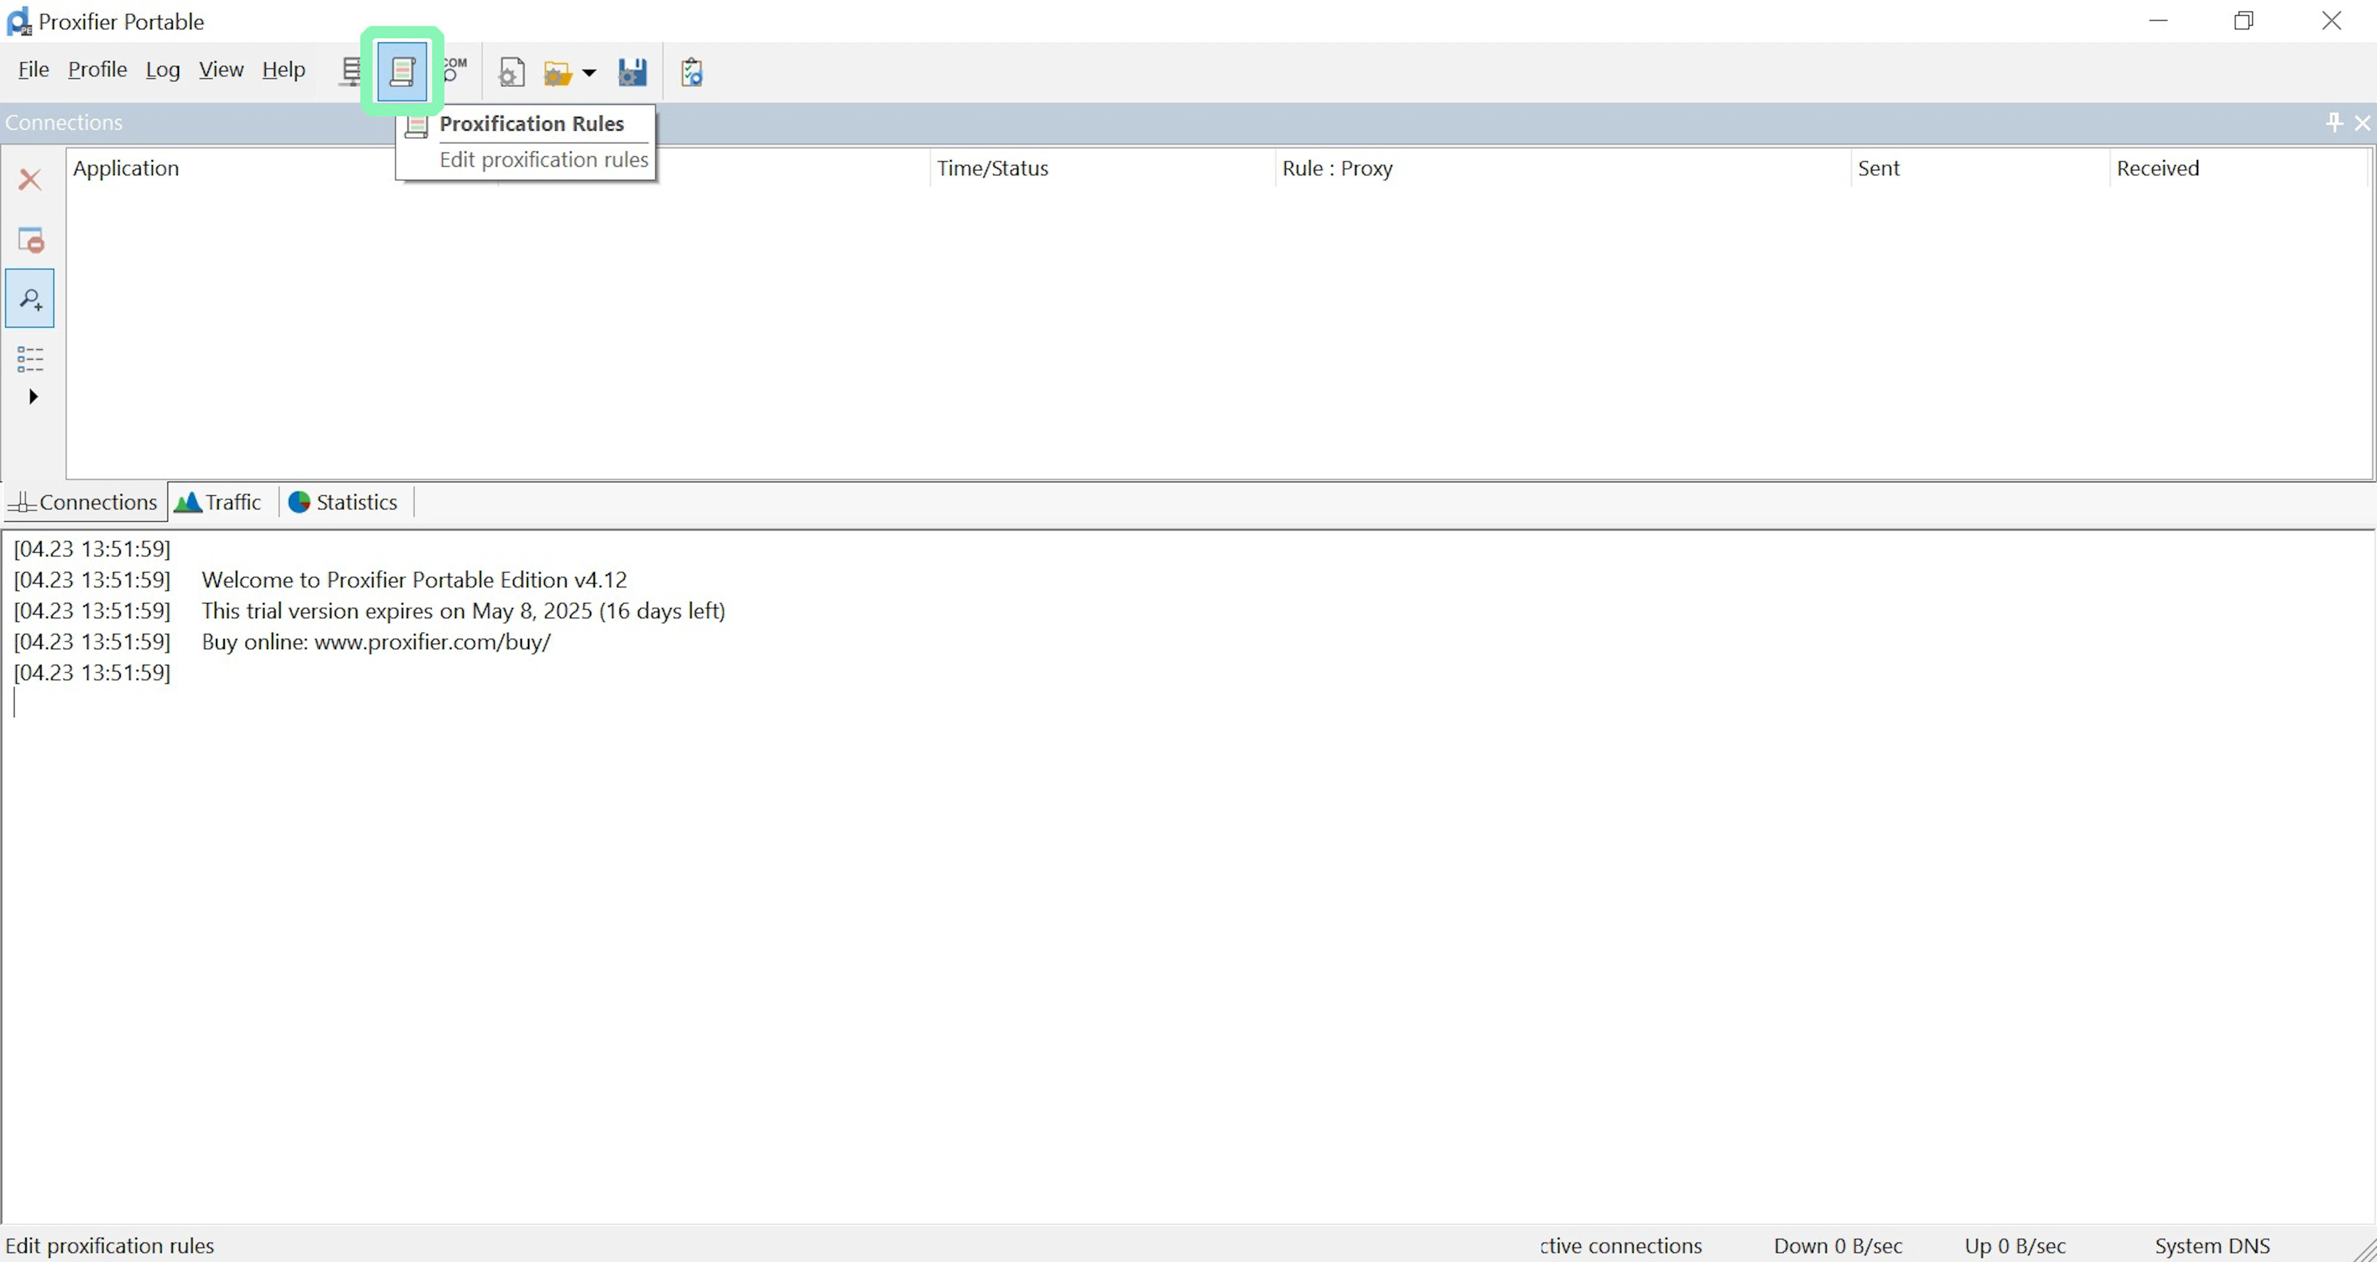Switch to the Connections tab

[x=85, y=502]
